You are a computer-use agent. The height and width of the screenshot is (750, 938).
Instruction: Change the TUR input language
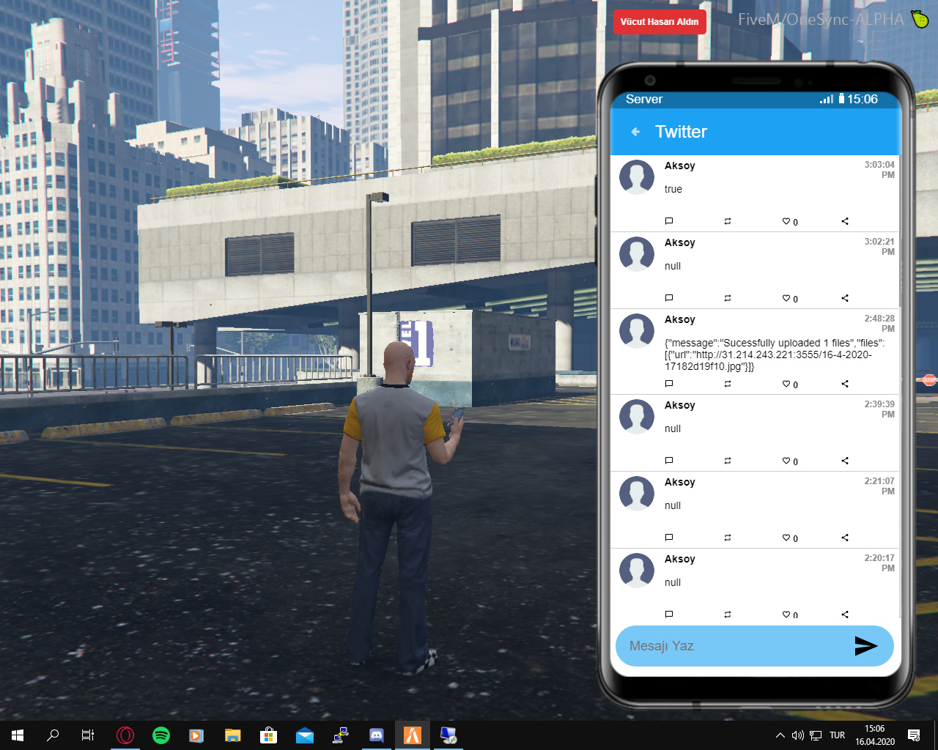point(838,735)
